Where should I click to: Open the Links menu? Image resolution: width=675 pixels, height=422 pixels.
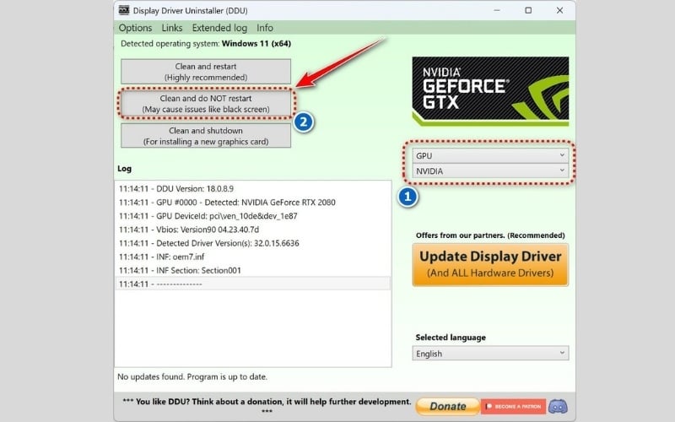(172, 28)
